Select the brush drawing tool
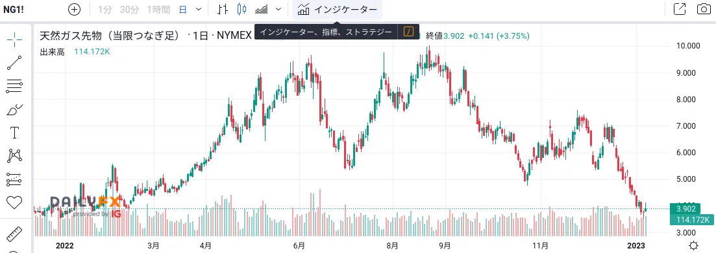 (15, 109)
